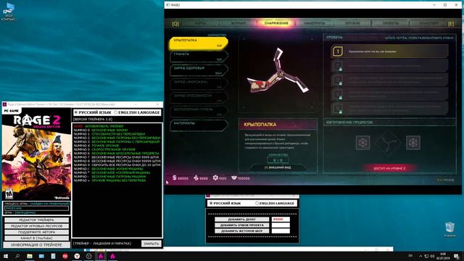Viewport: 464px width, 261px height.
Task: Click the Редактор игровых ресурсов button
Action: [36, 226]
